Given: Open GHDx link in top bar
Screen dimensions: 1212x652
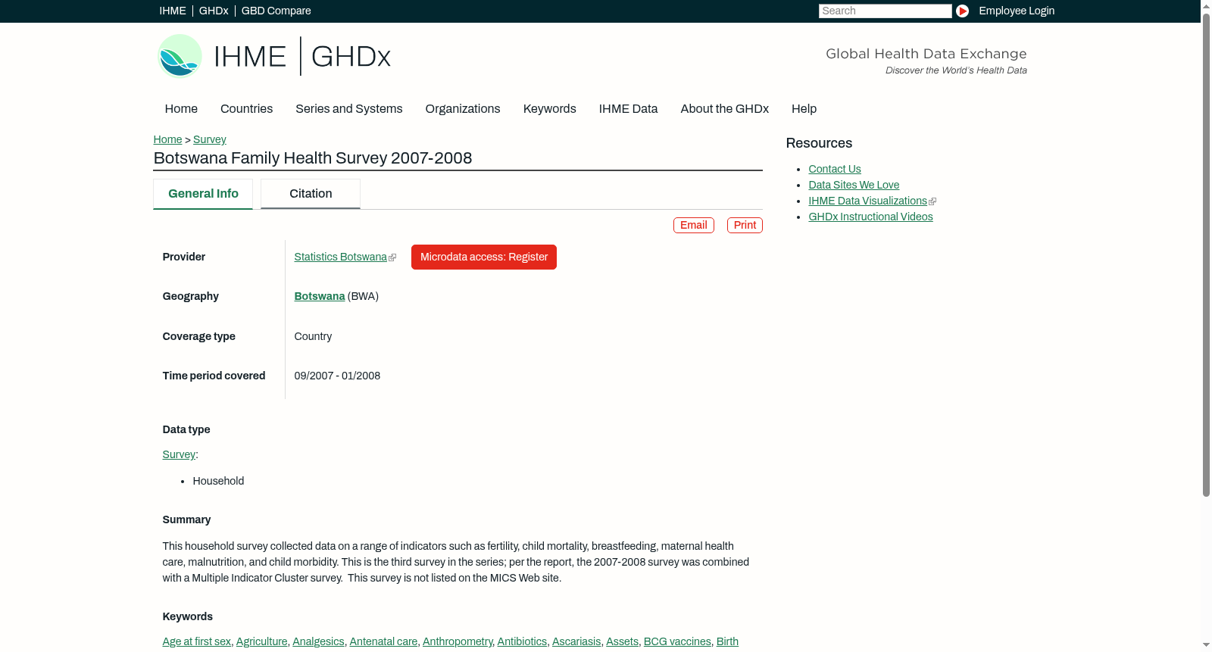Looking at the screenshot, I should [x=214, y=11].
